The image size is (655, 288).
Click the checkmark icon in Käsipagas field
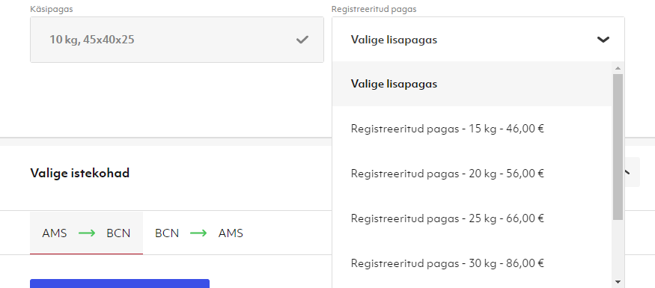[302, 40]
